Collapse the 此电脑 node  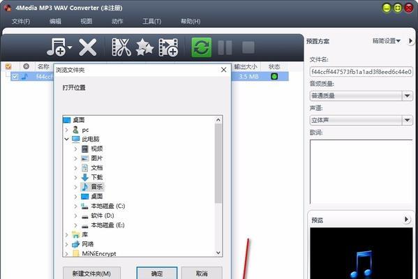point(67,139)
